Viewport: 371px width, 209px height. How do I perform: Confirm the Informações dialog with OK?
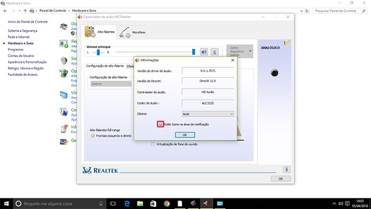point(185,135)
